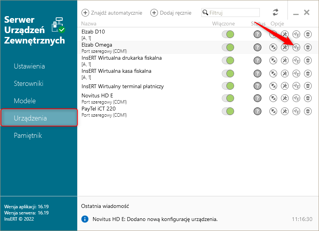
Task: Click the Nazwa column header
Action: tap(89, 23)
